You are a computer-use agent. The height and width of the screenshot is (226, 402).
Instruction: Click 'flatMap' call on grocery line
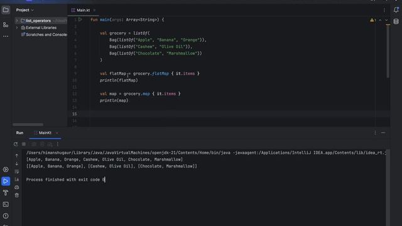(x=160, y=73)
